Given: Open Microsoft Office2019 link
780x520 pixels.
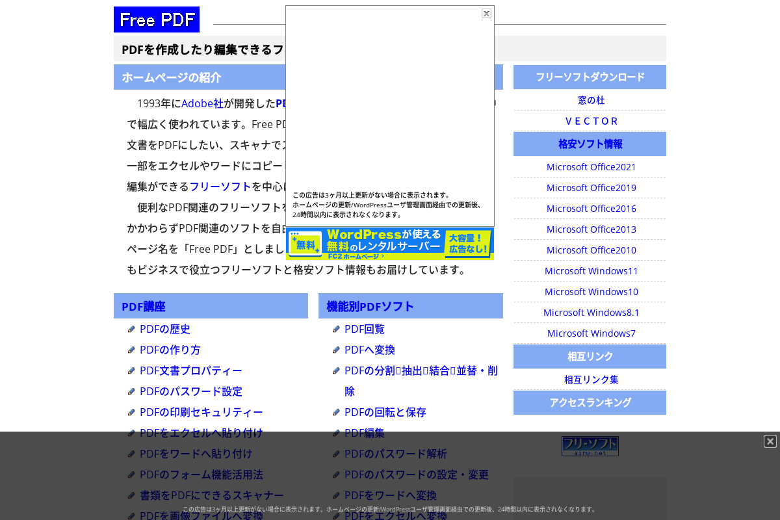Looking at the screenshot, I should [x=591, y=188].
